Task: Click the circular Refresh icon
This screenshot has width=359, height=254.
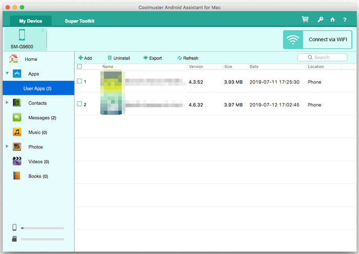Action: pyautogui.click(x=180, y=58)
